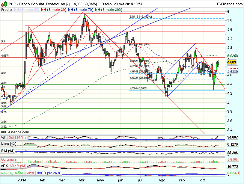Image resolution: width=244 pixels, height=184 pixels.
Task: Click the 3,54 support level label
Action: pyautogui.click(x=4, y=122)
